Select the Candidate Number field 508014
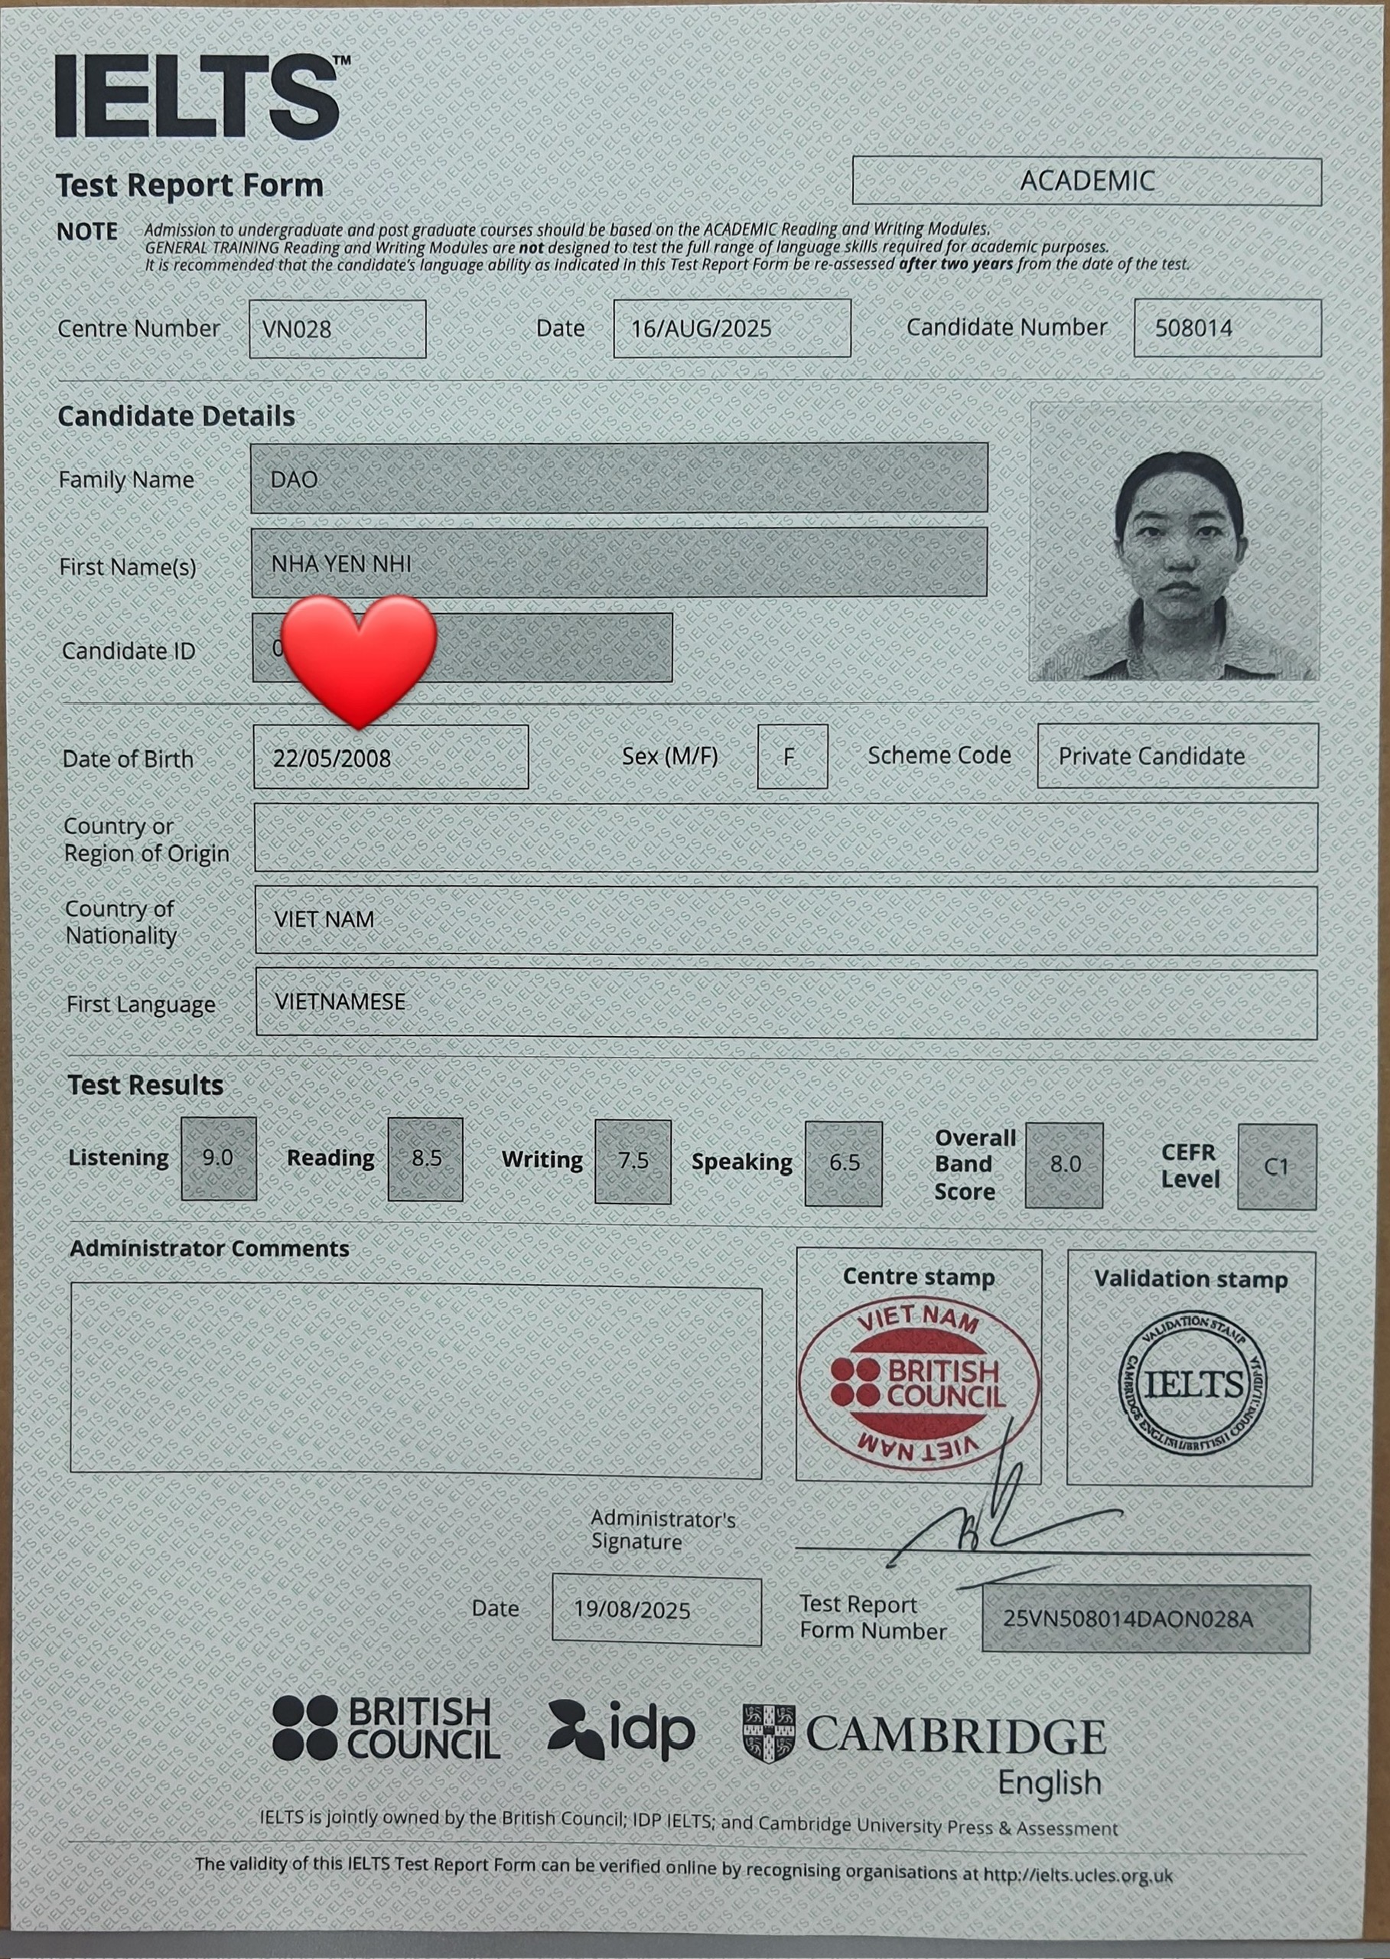Viewport: 1390px width, 1959px height. coord(1227,328)
